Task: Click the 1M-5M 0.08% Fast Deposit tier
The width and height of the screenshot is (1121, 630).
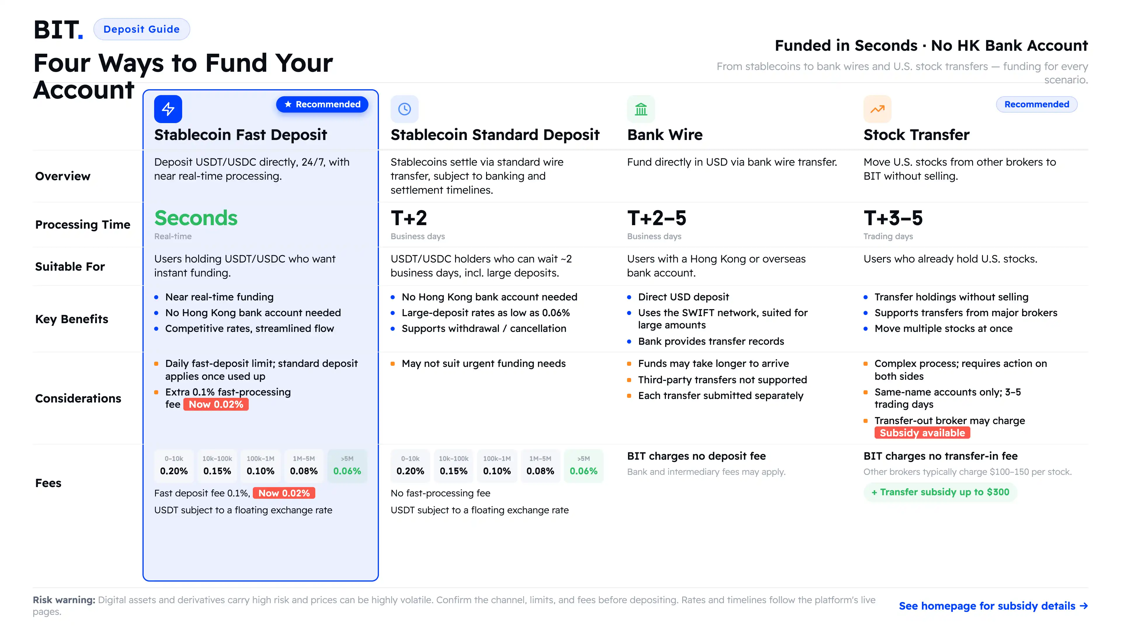Action: click(304, 466)
